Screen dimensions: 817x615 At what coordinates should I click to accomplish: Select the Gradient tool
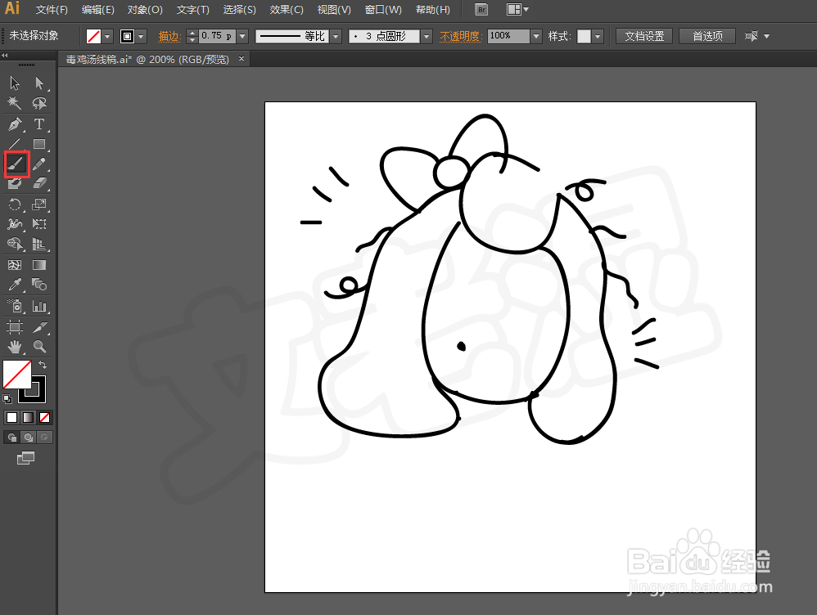click(39, 265)
